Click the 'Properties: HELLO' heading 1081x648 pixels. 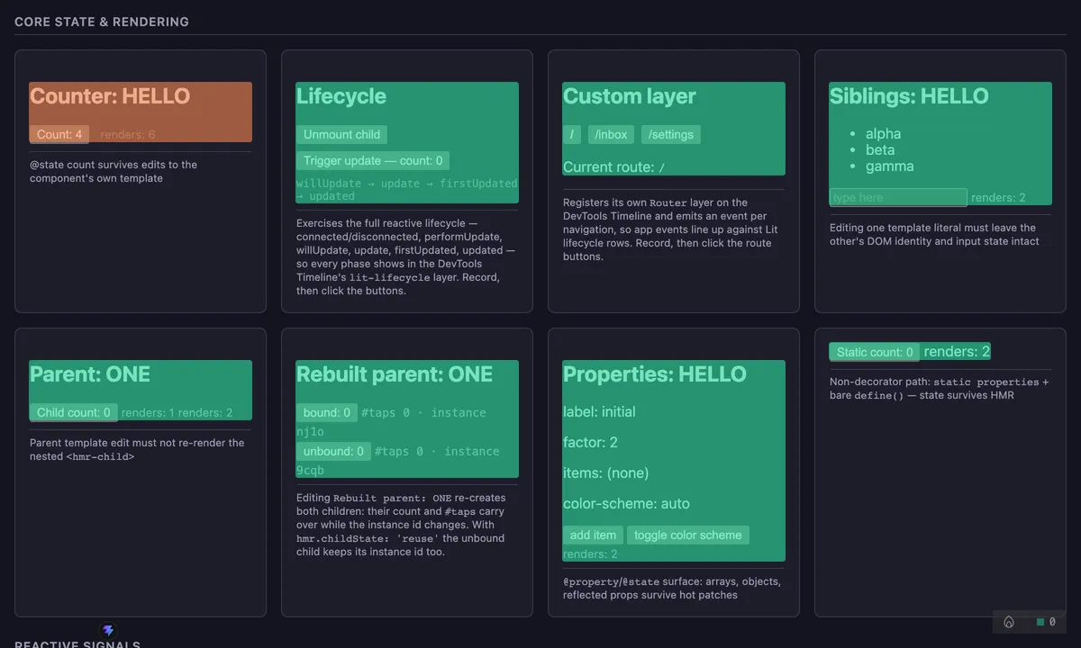655,373
